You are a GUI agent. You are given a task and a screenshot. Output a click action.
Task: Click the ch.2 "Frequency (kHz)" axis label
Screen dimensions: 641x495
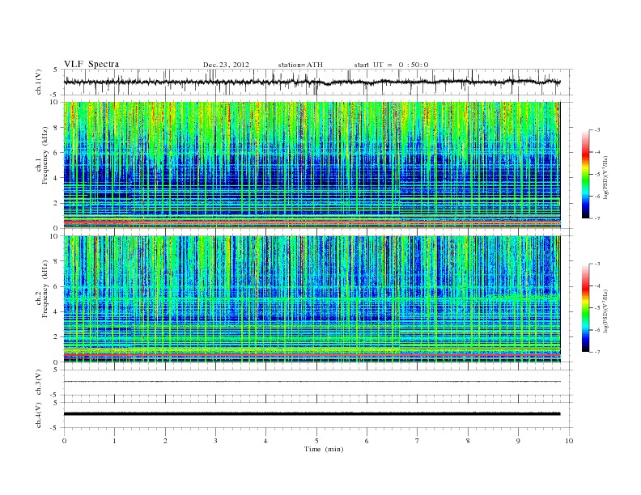pos(45,288)
